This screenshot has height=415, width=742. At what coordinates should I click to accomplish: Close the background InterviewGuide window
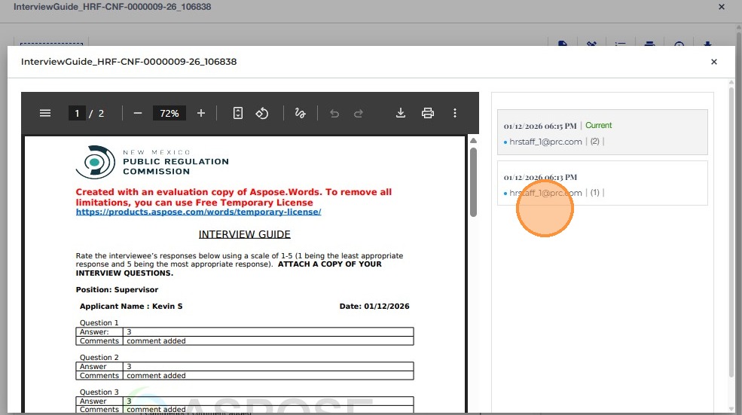point(722,7)
